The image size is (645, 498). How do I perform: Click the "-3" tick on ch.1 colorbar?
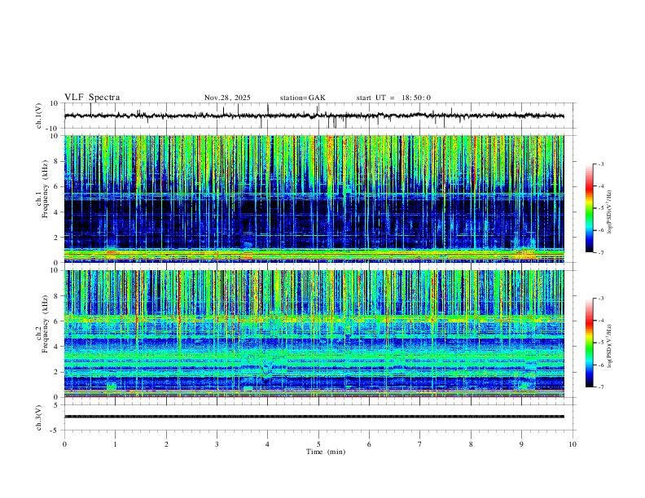pos(600,164)
